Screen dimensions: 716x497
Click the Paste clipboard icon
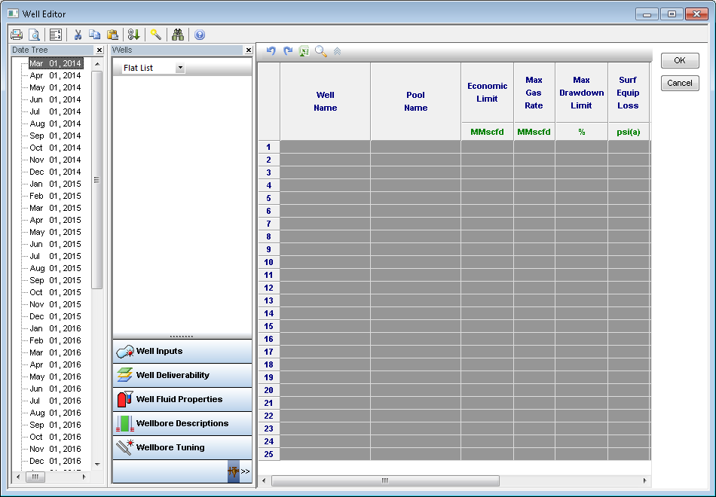click(x=112, y=35)
